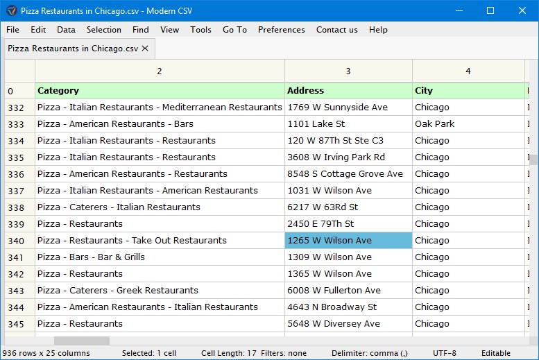Open the Find menu

[x=141, y=30]
